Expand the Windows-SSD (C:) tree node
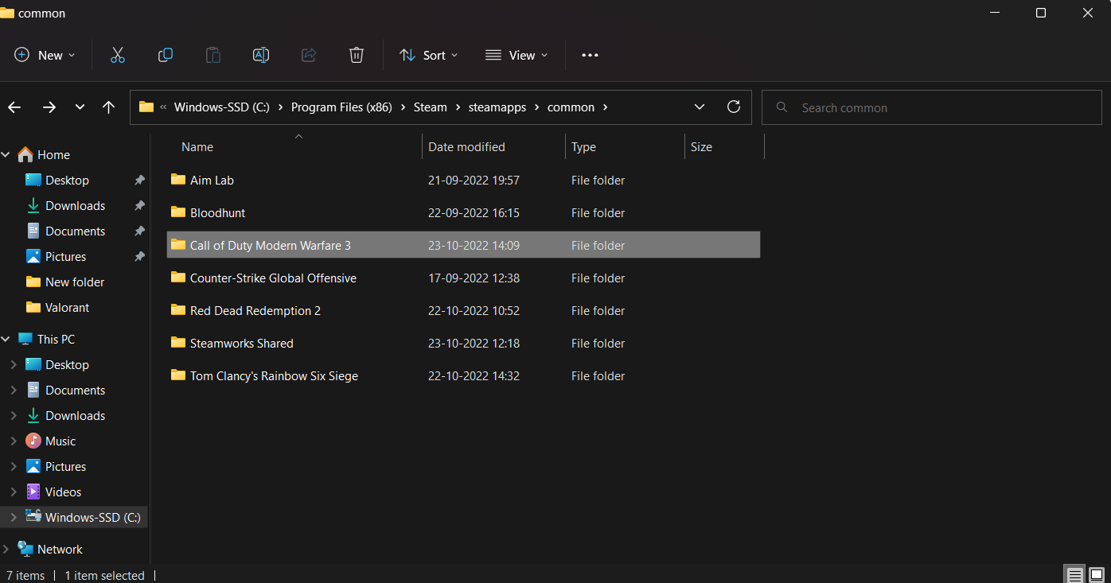The width and height of the screenshot is (1111, 583). [14, 518]
